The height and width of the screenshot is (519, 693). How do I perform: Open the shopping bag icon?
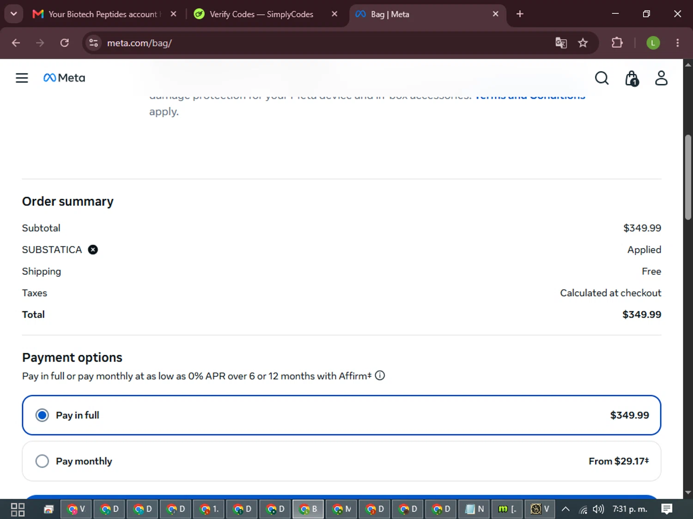(632, 78)
